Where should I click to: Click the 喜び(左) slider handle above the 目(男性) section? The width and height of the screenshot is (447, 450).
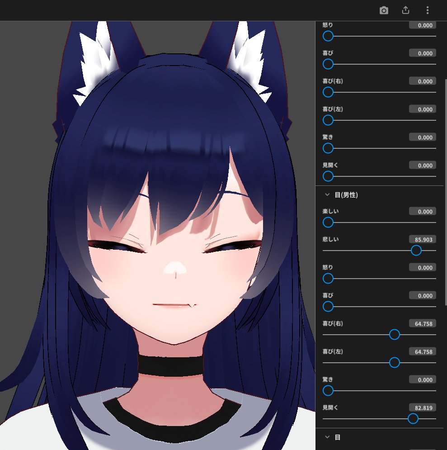[x=328, y=120]
